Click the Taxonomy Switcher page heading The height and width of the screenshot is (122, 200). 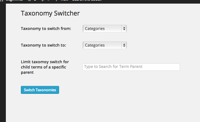[x=50, y=13]
